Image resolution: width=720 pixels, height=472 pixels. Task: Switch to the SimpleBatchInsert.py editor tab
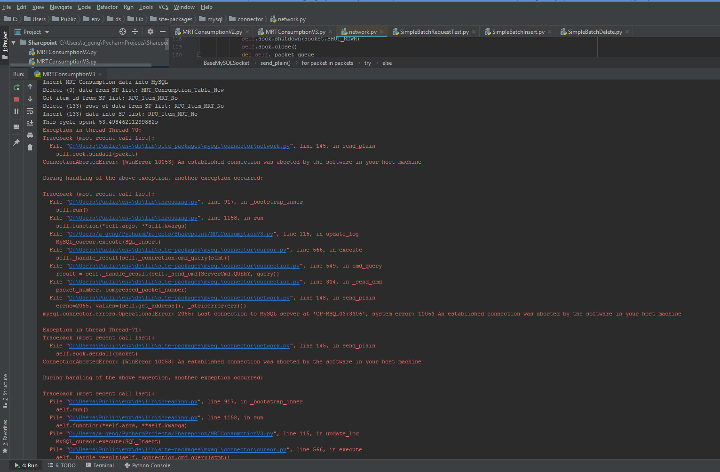(518, 32)
